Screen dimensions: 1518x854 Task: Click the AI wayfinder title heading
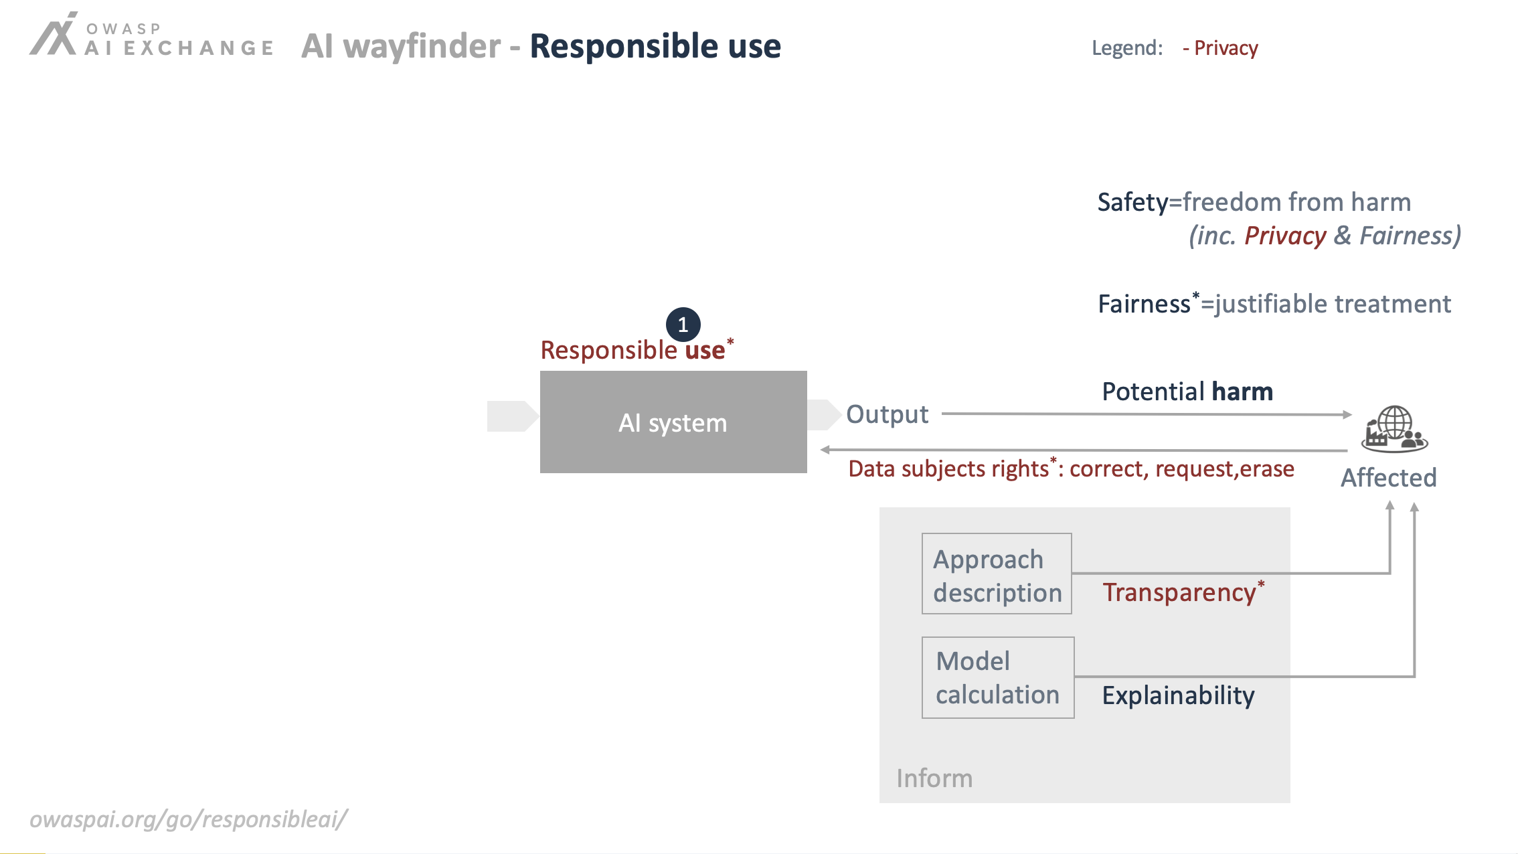click(541, 46)
